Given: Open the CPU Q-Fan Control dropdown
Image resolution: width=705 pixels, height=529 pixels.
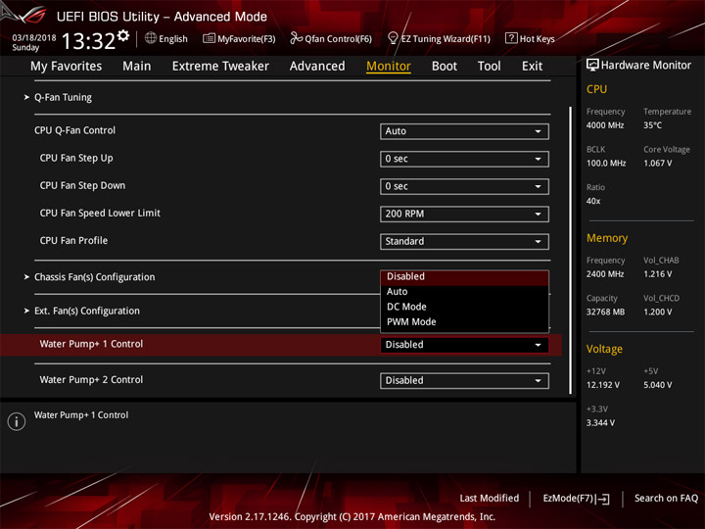Looking at the screenshot, I should point(464,131).
